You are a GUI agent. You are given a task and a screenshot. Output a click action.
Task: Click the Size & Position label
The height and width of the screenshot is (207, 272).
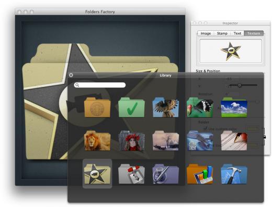coord(208,71)
